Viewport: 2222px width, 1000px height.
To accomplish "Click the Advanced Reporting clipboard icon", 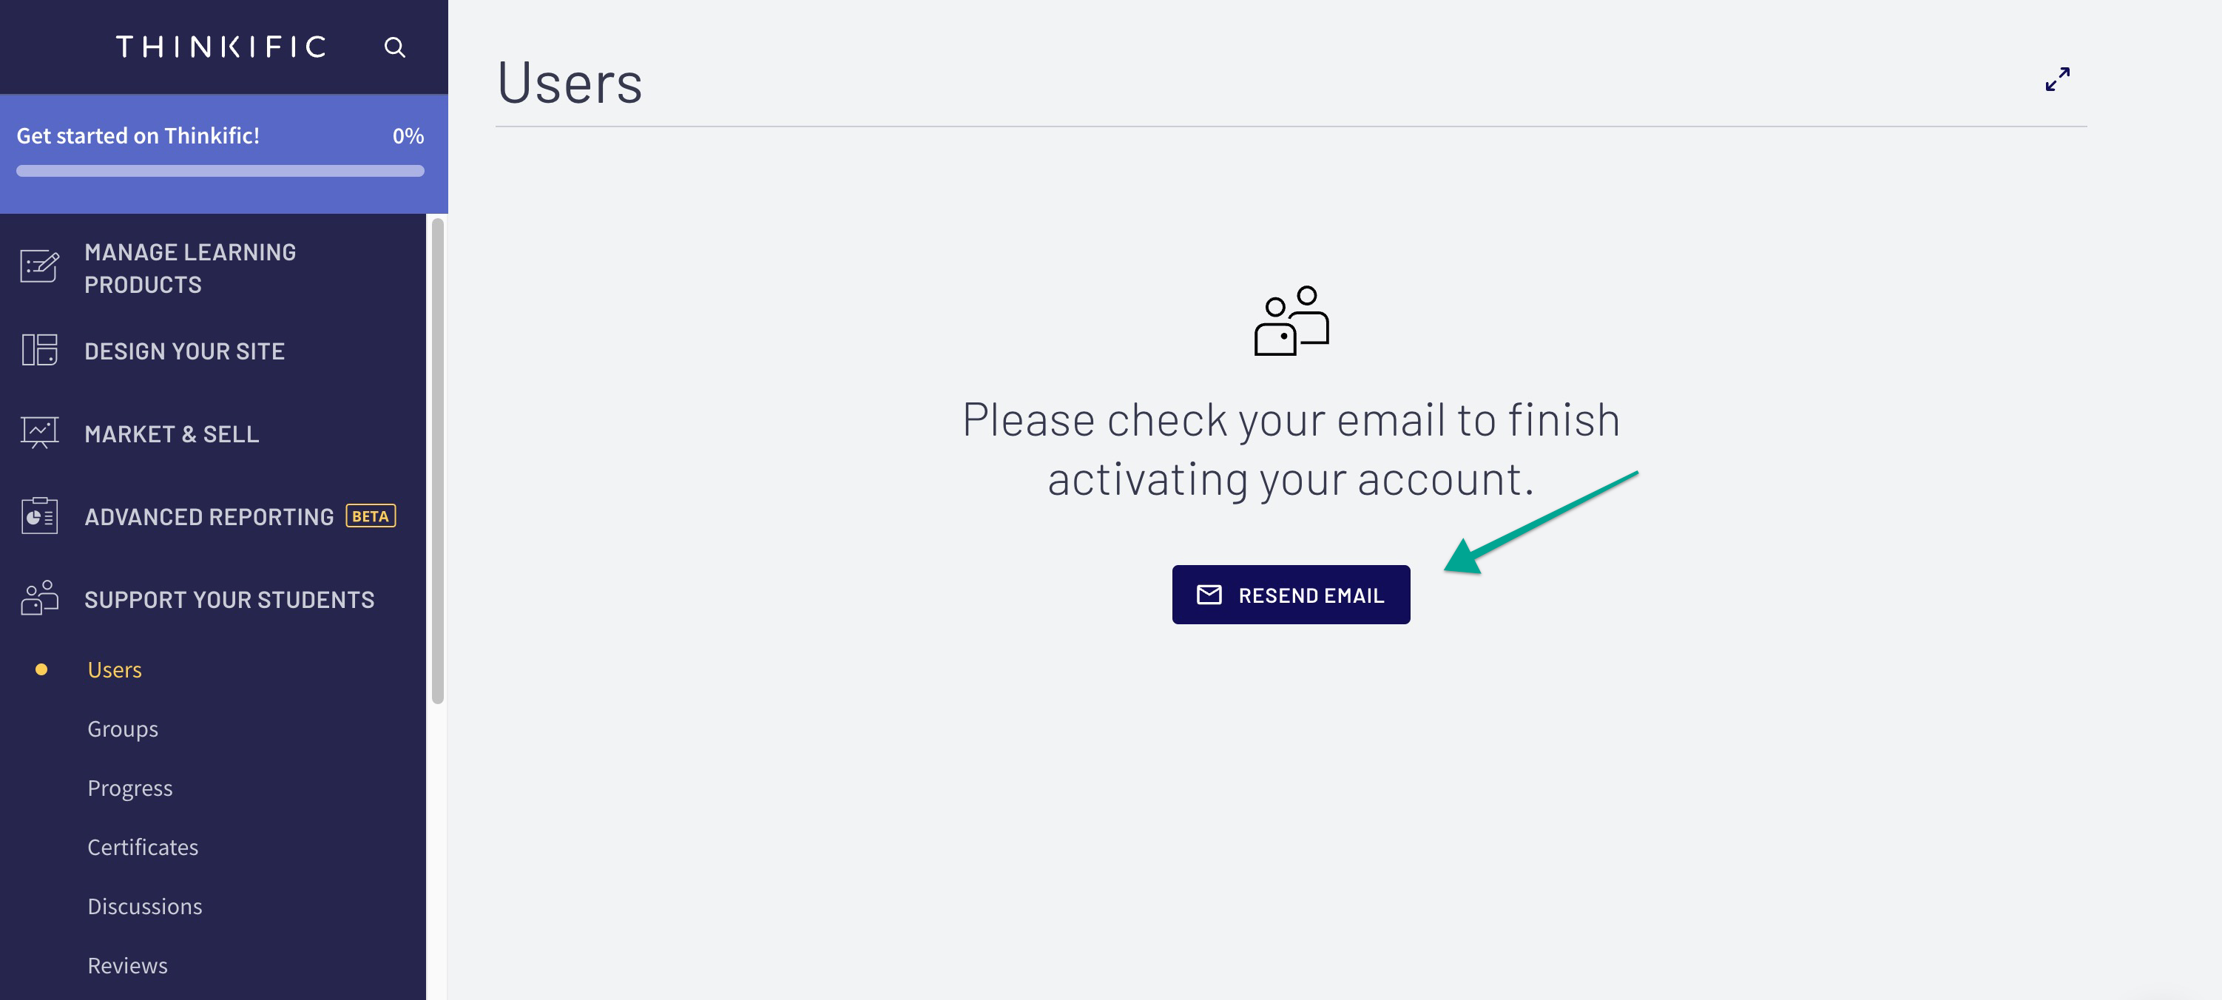I will 40,516.
